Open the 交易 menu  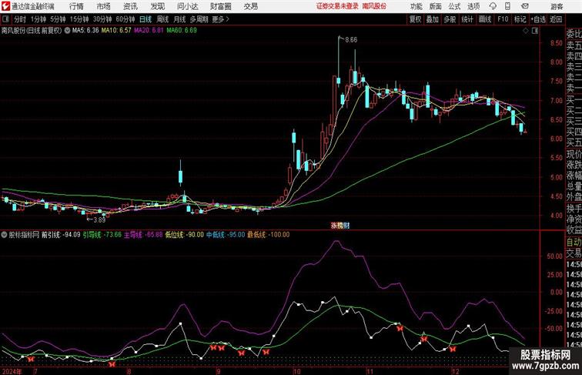pos(250,6)
